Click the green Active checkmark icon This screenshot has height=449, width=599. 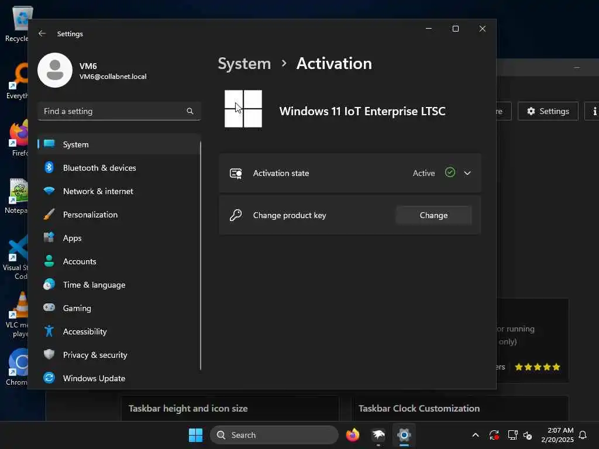pos(450,172)
